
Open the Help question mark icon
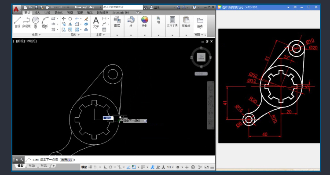pos(194,7)
